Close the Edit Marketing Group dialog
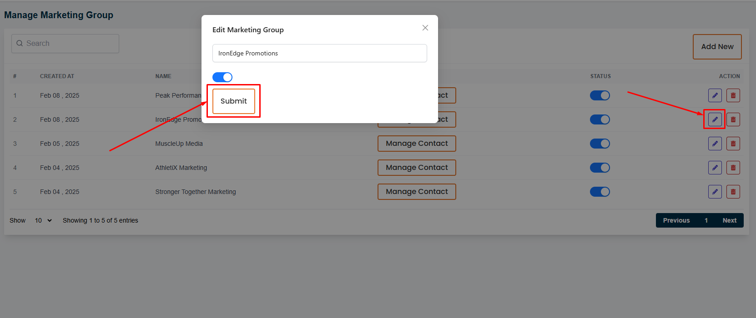This screenshot has width=756, height=318. pos(425,28)
